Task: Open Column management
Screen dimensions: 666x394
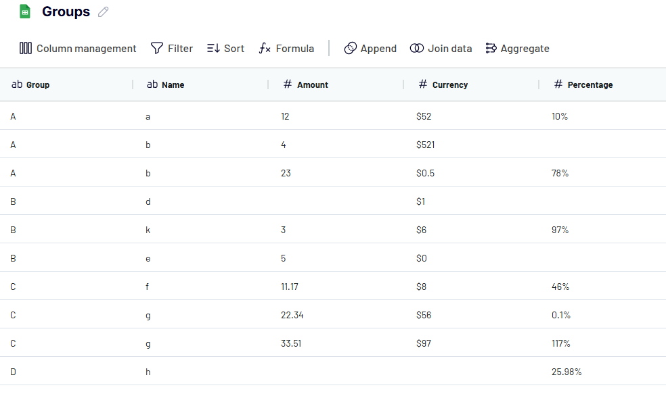Action: 78,49
